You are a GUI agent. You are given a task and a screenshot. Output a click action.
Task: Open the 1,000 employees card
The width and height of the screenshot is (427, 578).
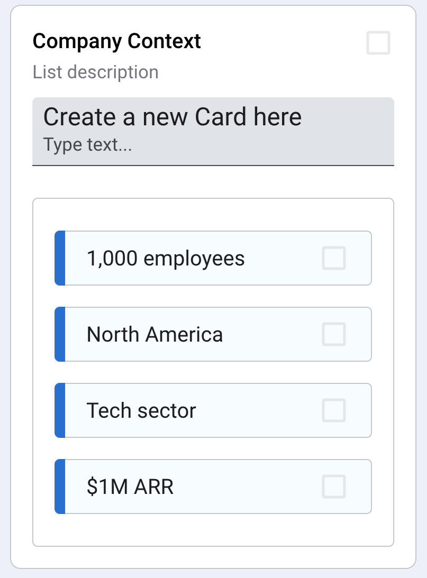coord(166,259)
